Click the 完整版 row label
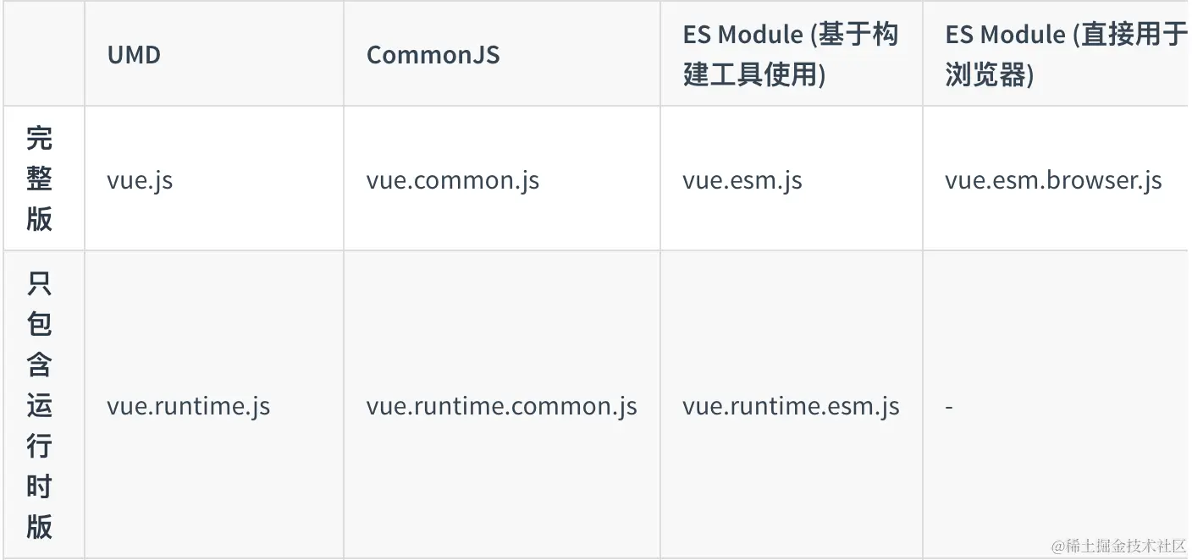 (40, 178)
